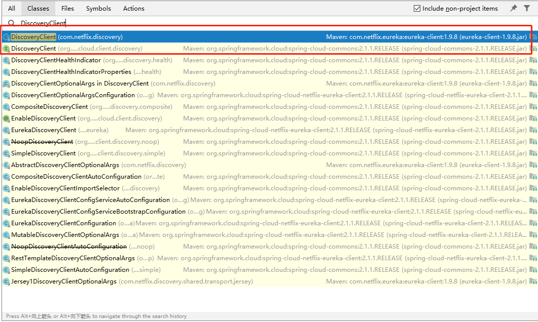Click class icon beside EurekaDiscoveryClient
This screenshot has width=538, height=322.
(6, 130)
